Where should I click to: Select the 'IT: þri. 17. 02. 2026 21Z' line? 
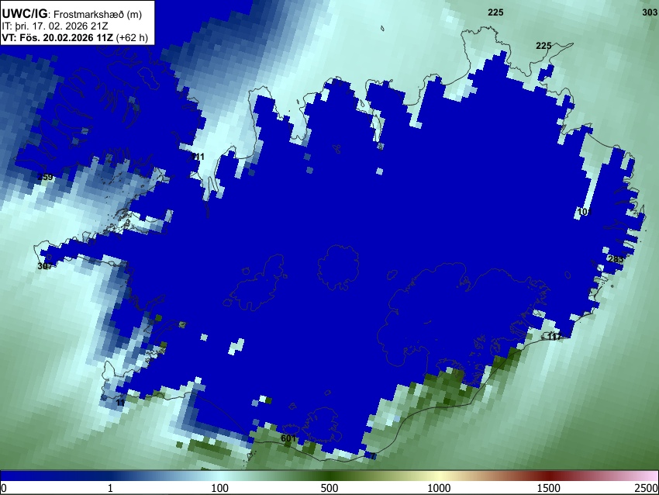coord(54,26)
